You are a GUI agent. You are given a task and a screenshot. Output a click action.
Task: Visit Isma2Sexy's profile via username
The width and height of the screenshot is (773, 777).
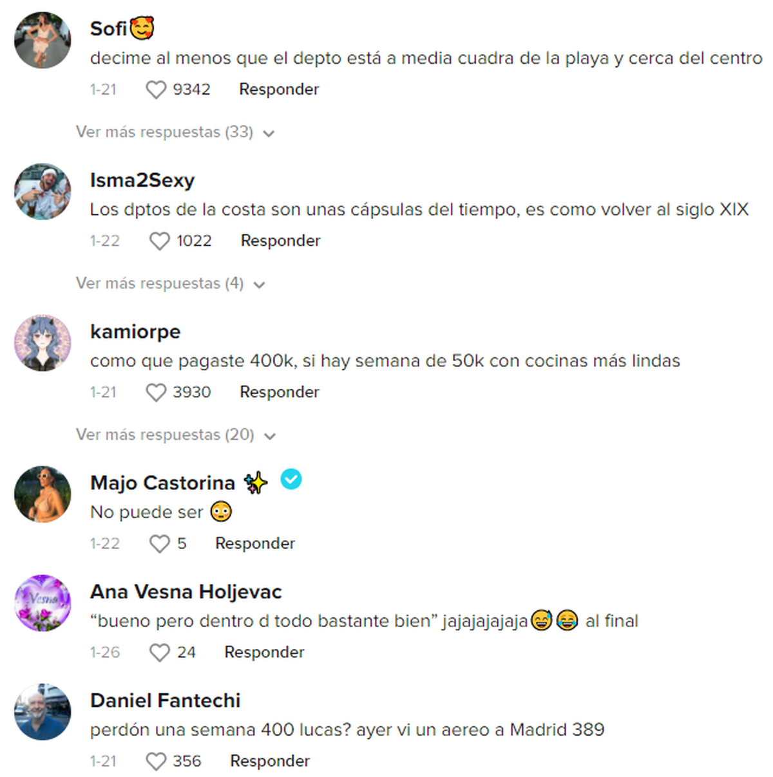142,180
